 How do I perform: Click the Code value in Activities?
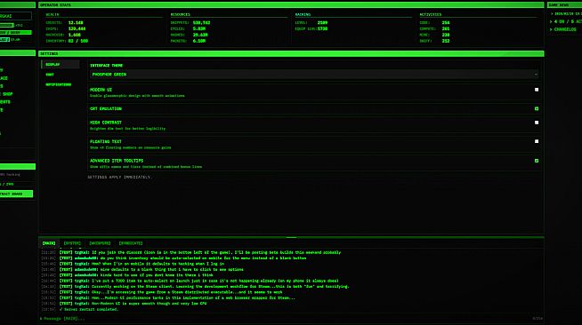coord(446,23)
